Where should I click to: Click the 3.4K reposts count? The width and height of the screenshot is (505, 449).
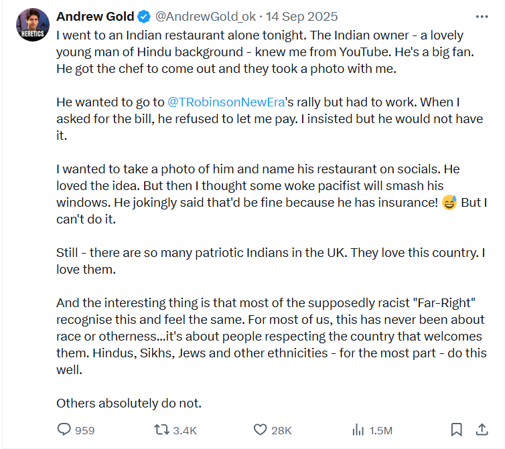[x=184, y=430]
